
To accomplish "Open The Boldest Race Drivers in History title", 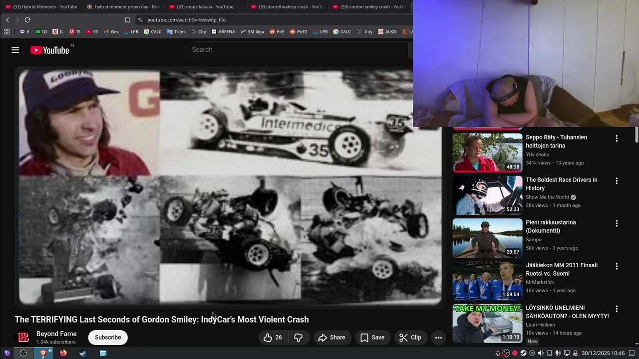I will [562, 184].
